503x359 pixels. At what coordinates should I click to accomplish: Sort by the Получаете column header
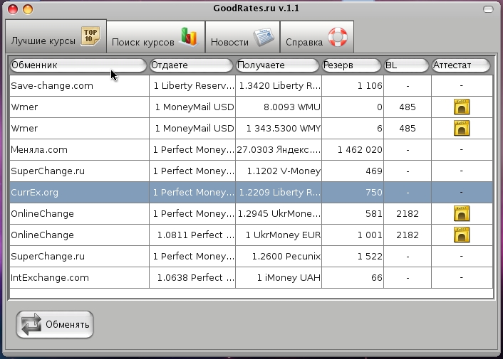pyautogui.click(x=277, y=65)
